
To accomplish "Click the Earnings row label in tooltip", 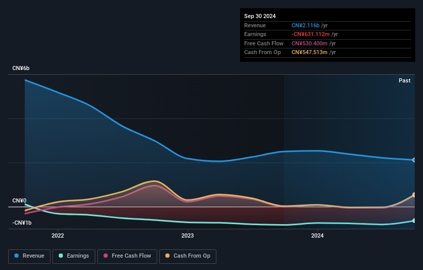I will tap(255, 34).
